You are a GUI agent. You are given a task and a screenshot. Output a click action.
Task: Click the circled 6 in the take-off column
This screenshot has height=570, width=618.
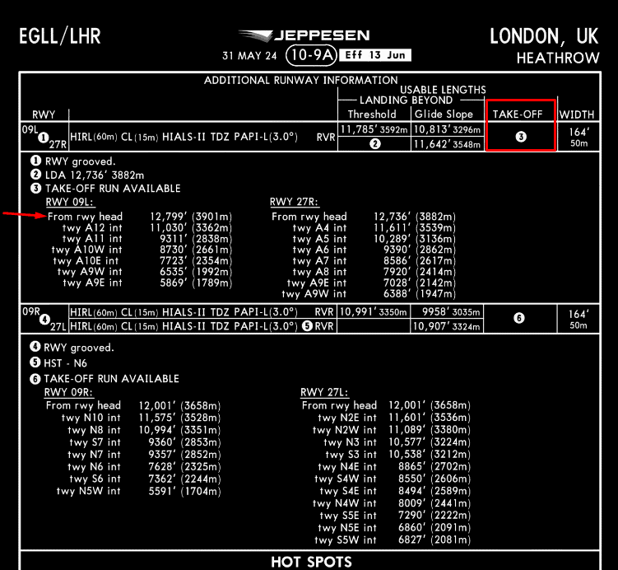(519, 318)
